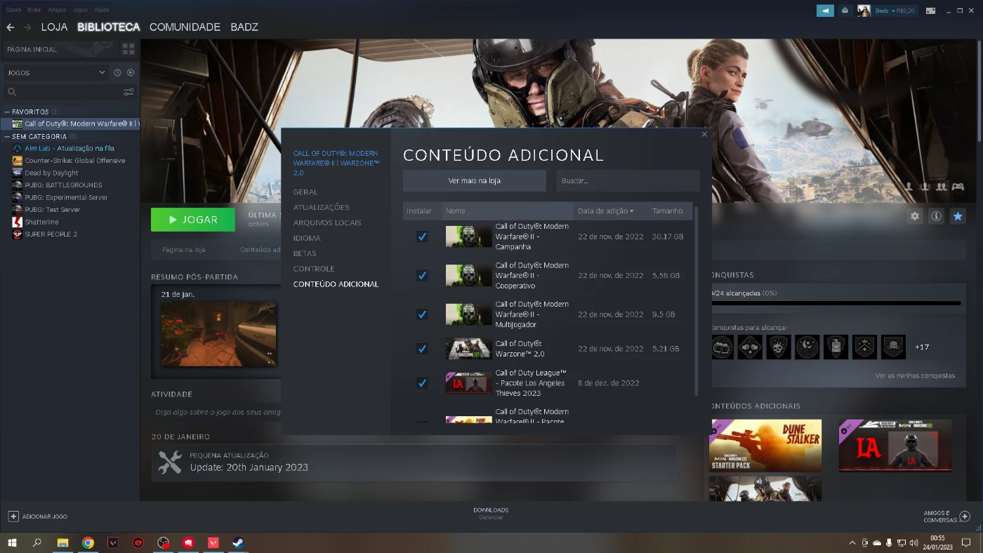Image resolution: width=983 pixels, height=553 pixels.
Task: Go to the COMUNIDADE menu item
Action: click(x=184, y=27)
